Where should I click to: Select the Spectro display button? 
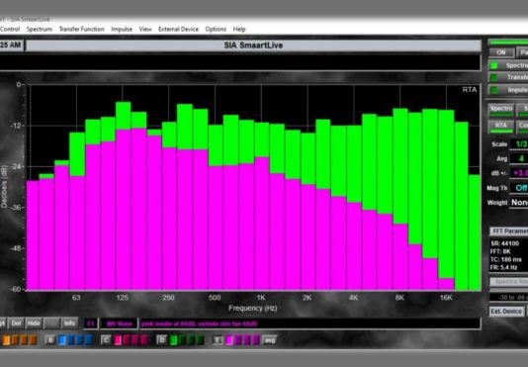tap(501, 110)
